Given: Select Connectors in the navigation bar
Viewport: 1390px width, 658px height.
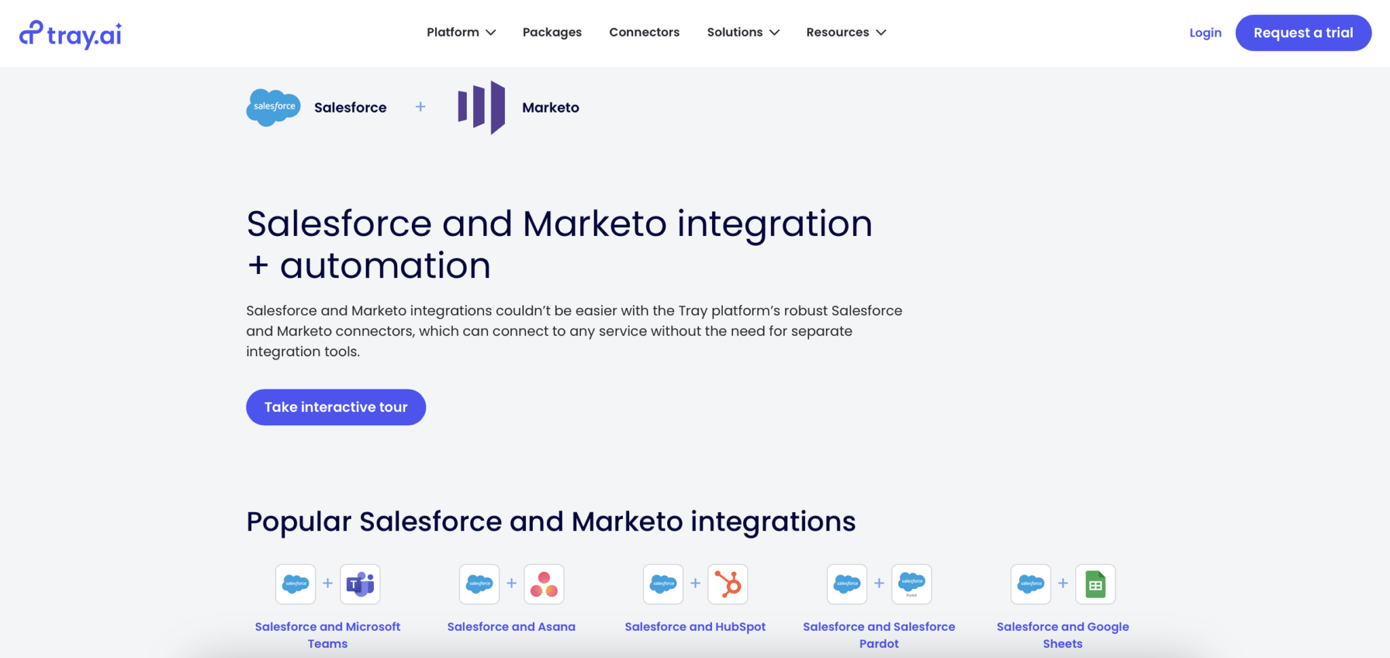Looking at the screenshot, I should pyautogui.click(x=644, y=32).
